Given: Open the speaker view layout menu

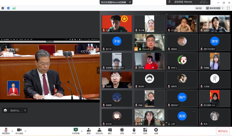Looking at the screenshot, I should 215,8.
